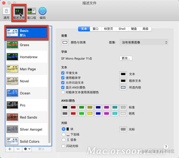Open the 文本 text color well
The image size is (179, 158).
(123, 74)
